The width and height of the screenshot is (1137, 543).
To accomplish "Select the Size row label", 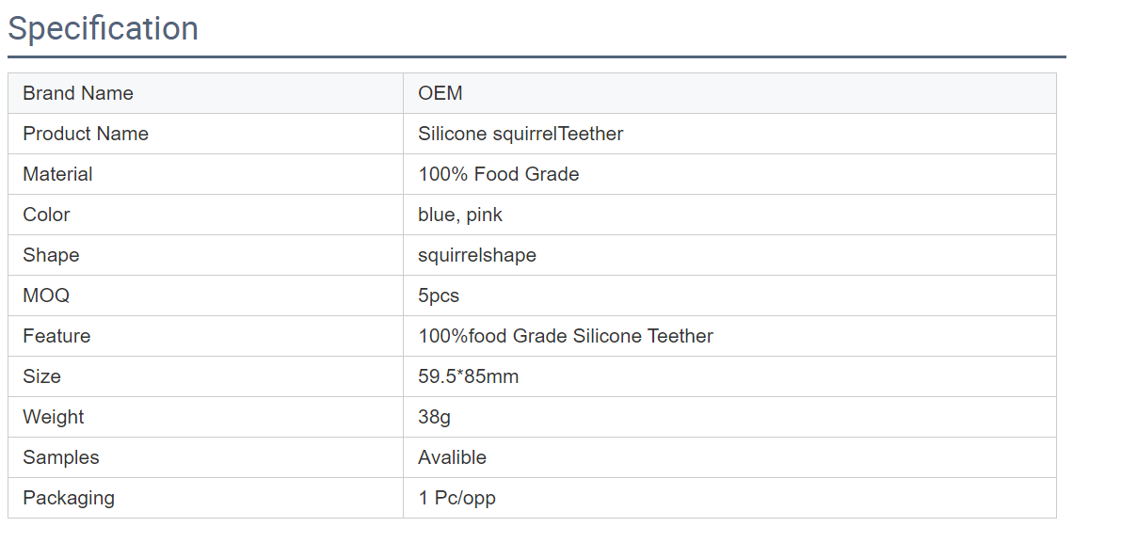I will pos(41,376).
